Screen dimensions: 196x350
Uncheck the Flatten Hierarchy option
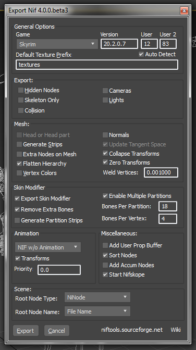19,164
